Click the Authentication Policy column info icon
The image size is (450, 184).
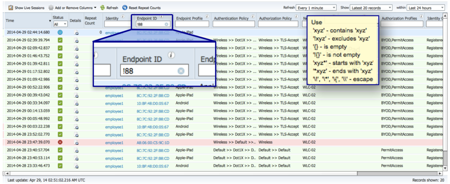point(253,17)
